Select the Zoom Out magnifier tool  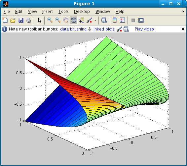pos(58,20)
